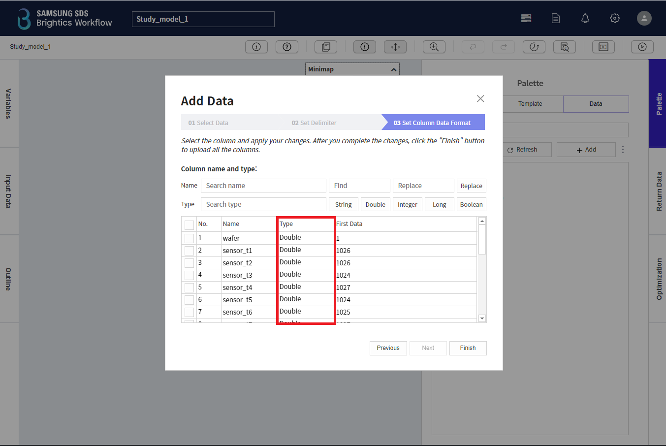This screenshot has width=666, height=446.
Task: Set type with the Double button
Action: 376,204
